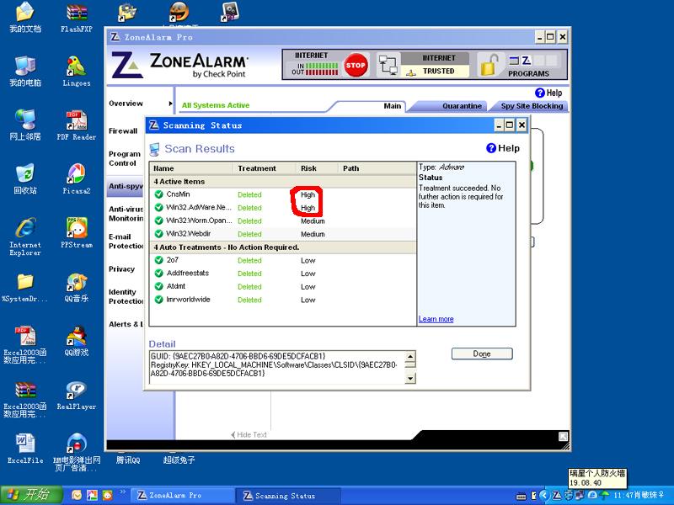Image resolution: width=674 pixels, height=505 pixels.
Task: Select the RealPlayer desktop icon
Action: [x=77, y=395]
